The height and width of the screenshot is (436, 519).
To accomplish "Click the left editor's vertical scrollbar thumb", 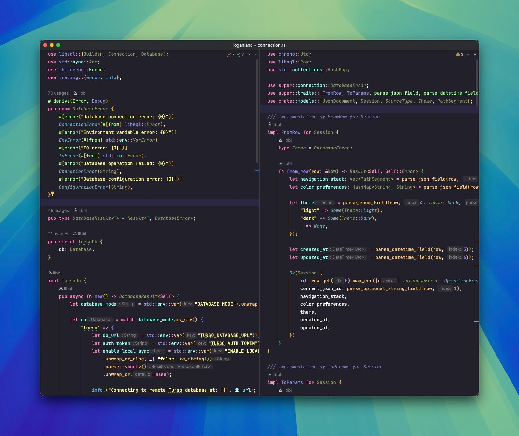I will (x=257, y=111).
